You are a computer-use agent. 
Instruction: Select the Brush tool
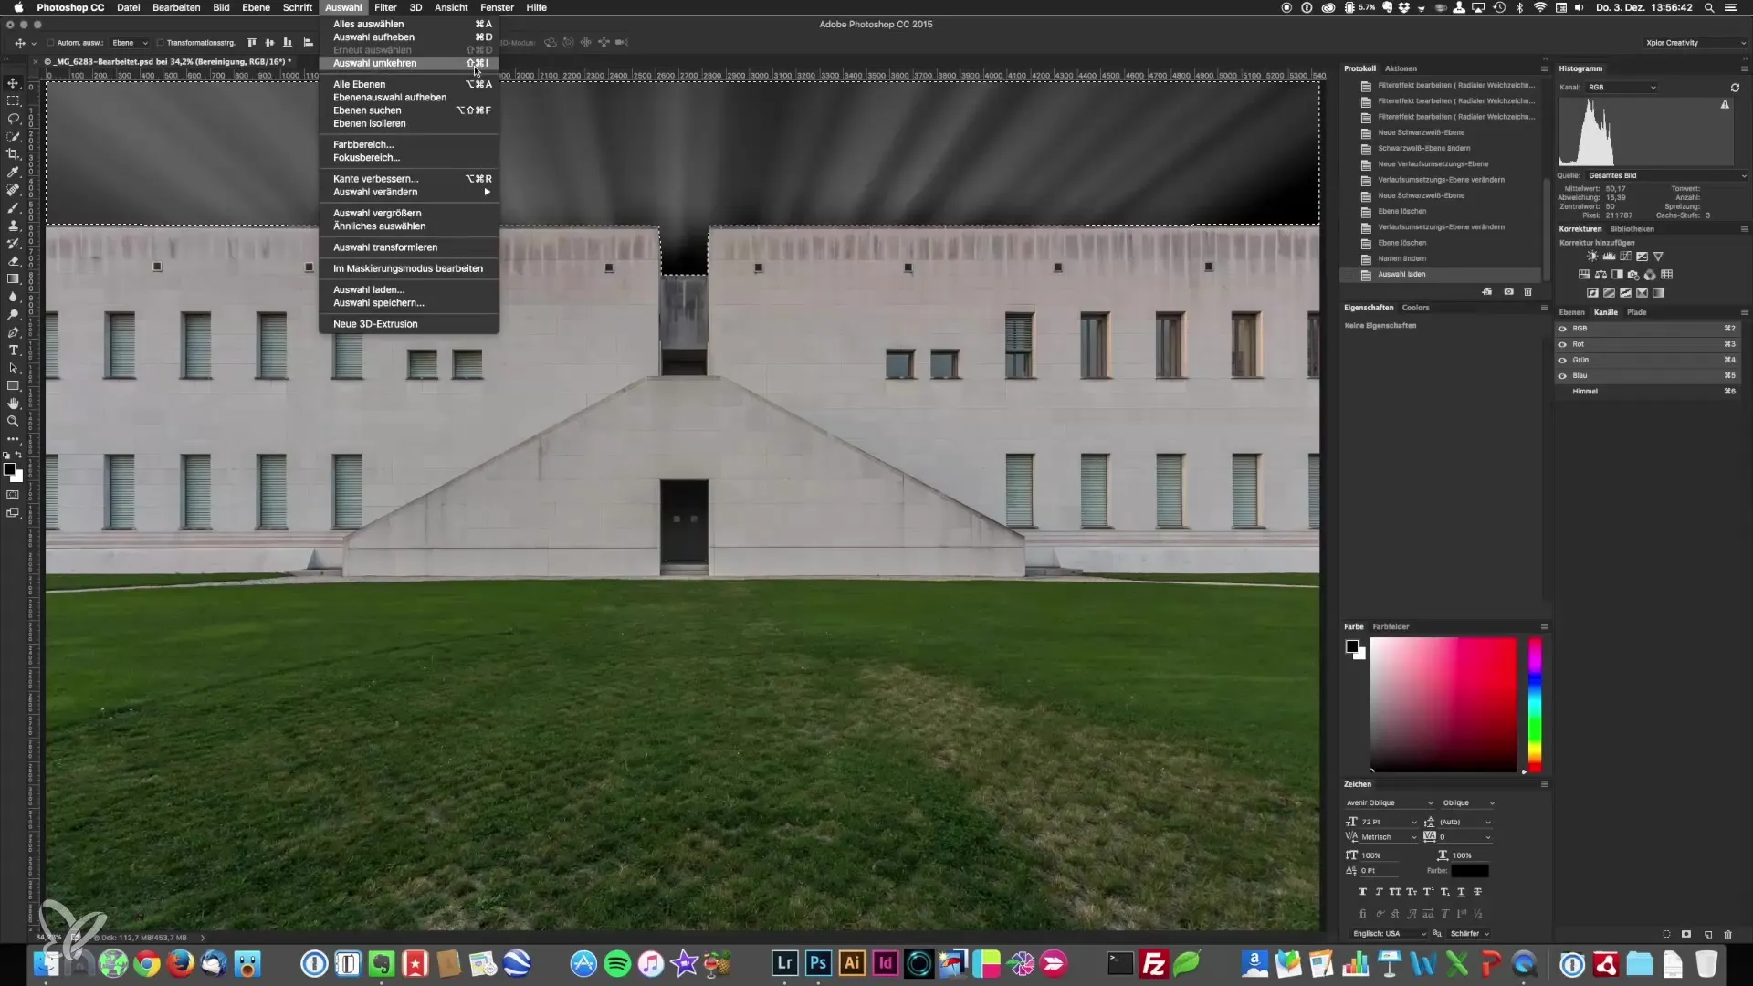(x=13, y=207)
